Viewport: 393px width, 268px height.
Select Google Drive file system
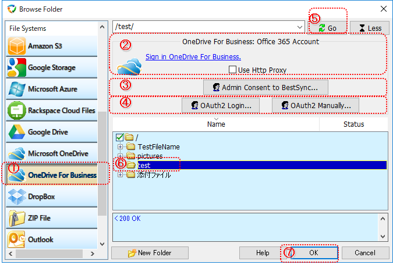pyautogui.click(x=52, y=132)
